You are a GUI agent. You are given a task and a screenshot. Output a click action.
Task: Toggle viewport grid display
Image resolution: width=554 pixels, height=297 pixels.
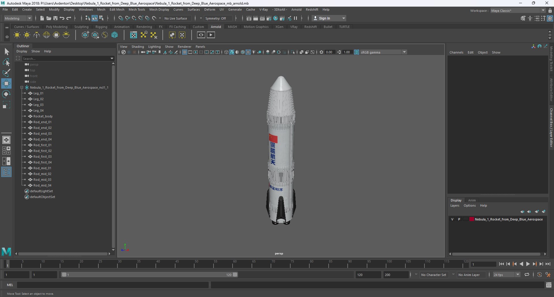[x=185, y=52]
